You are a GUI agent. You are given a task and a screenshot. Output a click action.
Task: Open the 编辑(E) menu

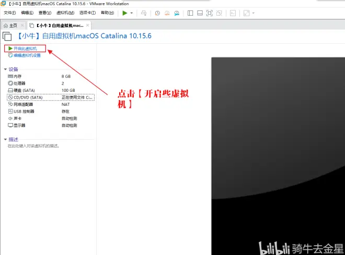coord(27,13)
